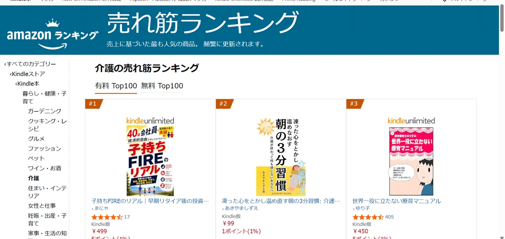The image size is (505, 239).
Task: Select the 有料 Top100 tab
Action: pyautogui.click(x=116, y=86)
